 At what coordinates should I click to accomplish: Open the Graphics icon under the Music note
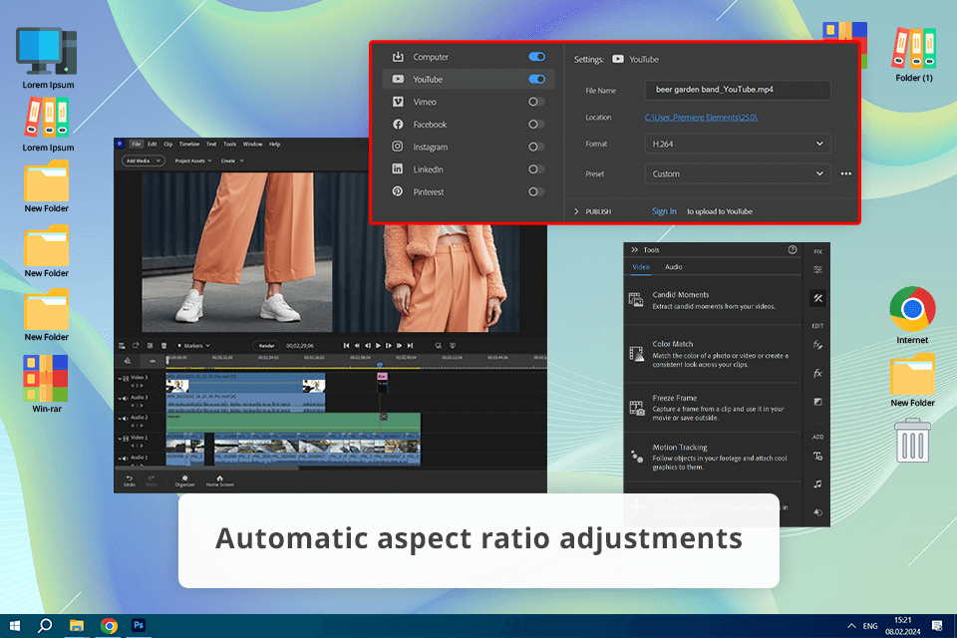817,512
